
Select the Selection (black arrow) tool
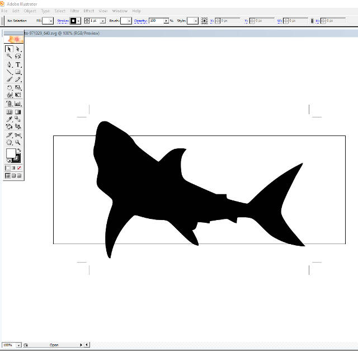point(9,49)
